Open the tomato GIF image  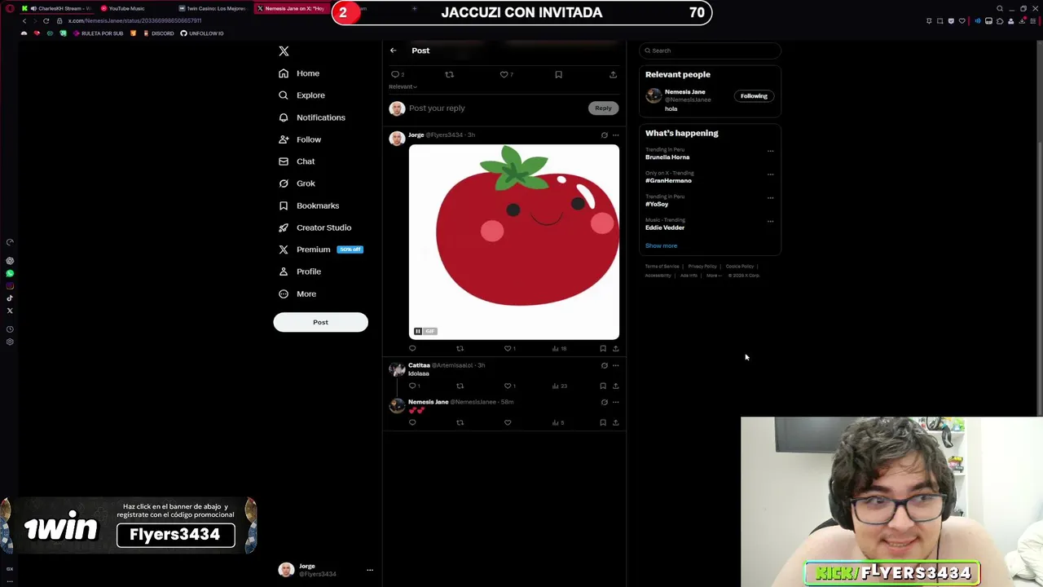pos(514,241)
